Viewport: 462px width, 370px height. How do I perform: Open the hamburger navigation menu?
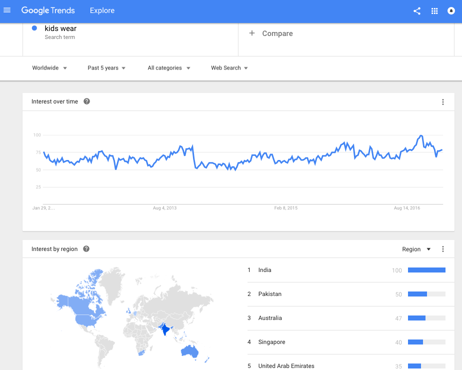pyautogui.click(x=7, y=10)
